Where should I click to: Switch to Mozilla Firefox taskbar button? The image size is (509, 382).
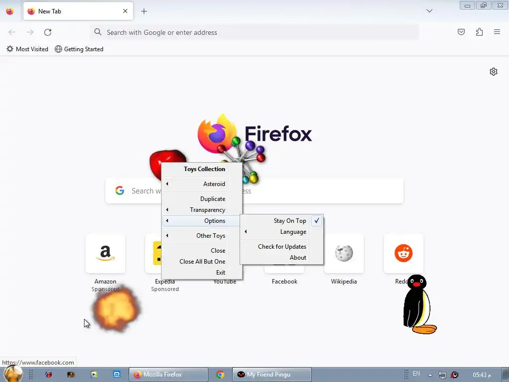pyautogui.click(x=168, y=375)
